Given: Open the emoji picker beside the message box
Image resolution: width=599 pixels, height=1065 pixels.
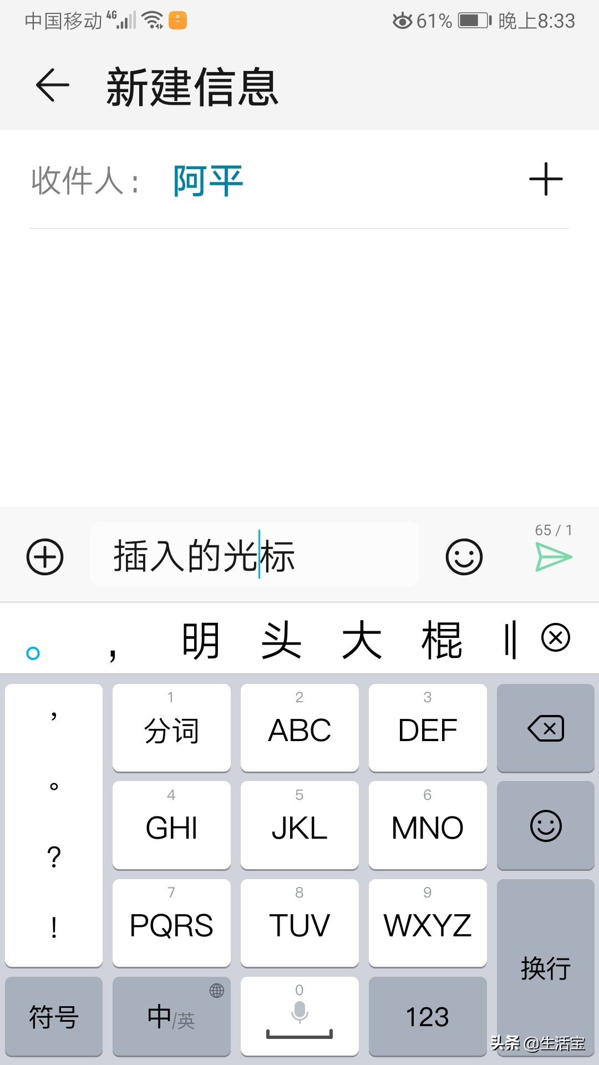Looking at the screenshot, I should click(x=464, y=557).
